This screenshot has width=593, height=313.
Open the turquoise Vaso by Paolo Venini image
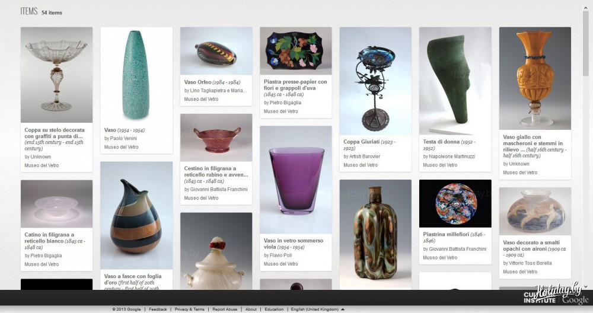point(136,75)
